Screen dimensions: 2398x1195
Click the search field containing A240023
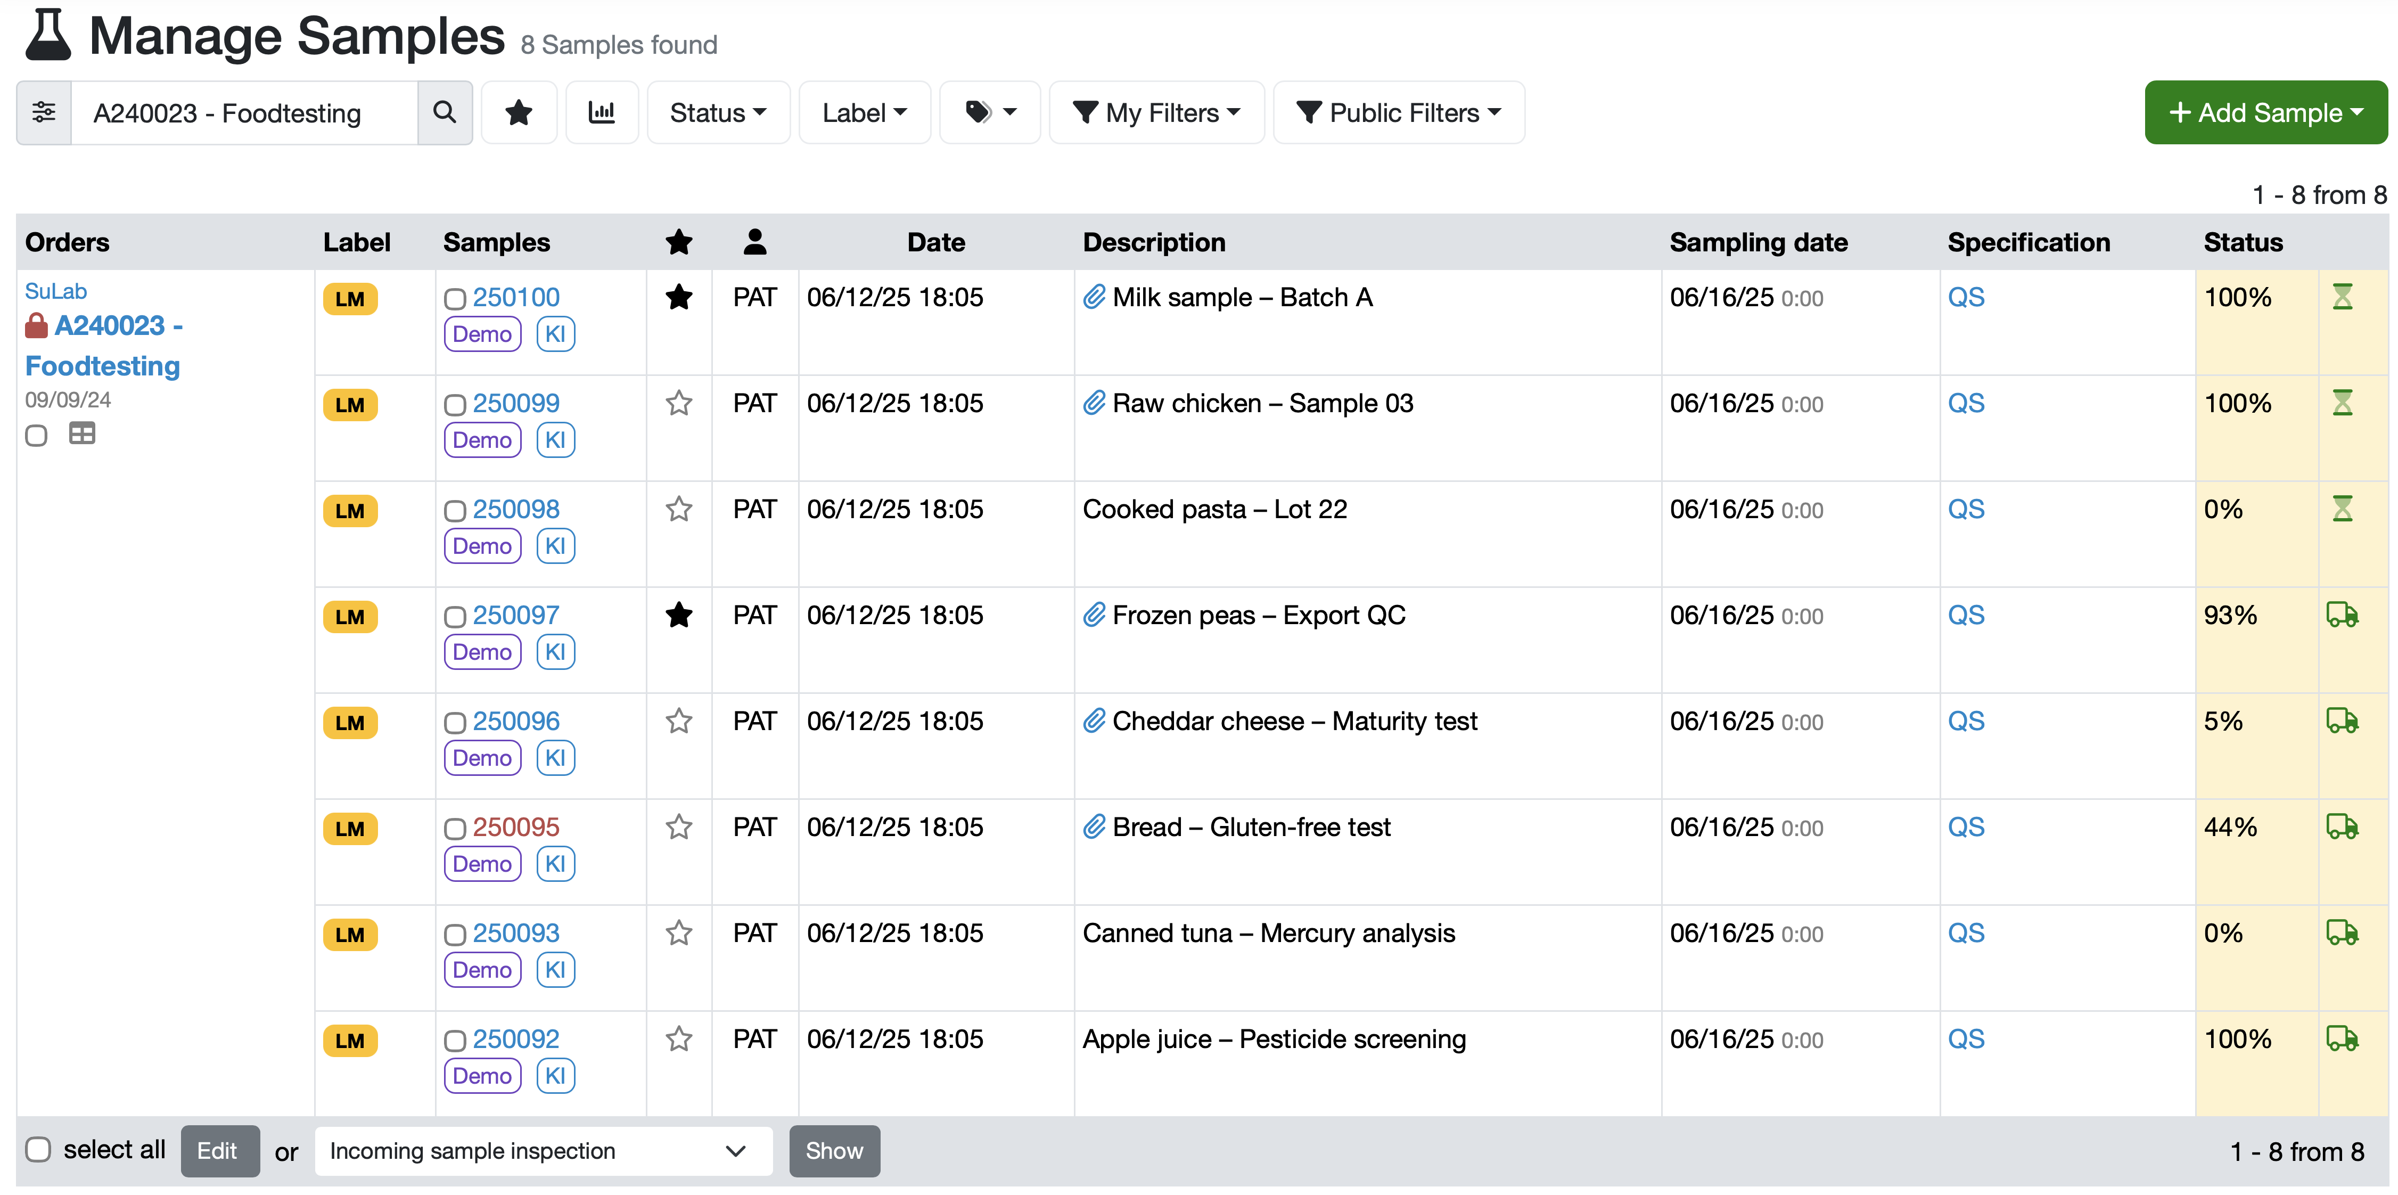click(244, 113)
